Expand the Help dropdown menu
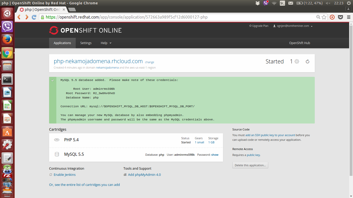Viewport: 353px width, 198px height. (x=106, y=43)
